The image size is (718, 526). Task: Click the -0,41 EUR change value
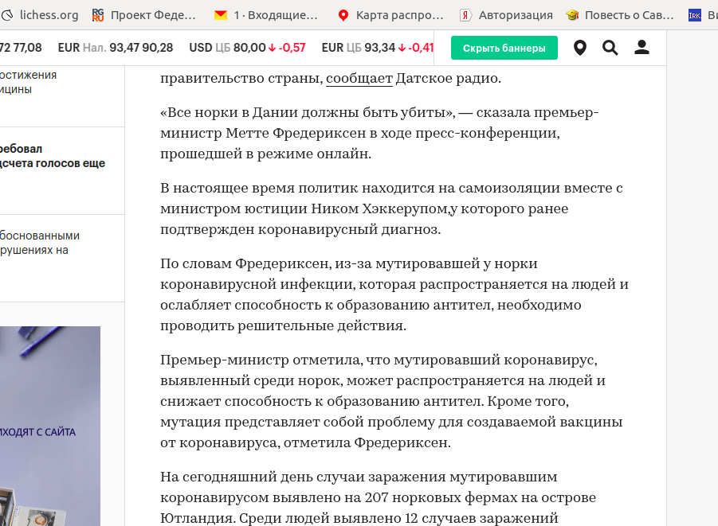[x=422, y=48]
